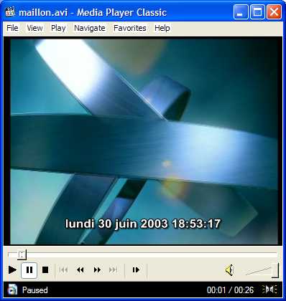
Task: Click the seek bar thumb
Action: click(x=22, y=254)
